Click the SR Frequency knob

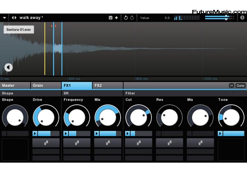[x=77, y=117]
